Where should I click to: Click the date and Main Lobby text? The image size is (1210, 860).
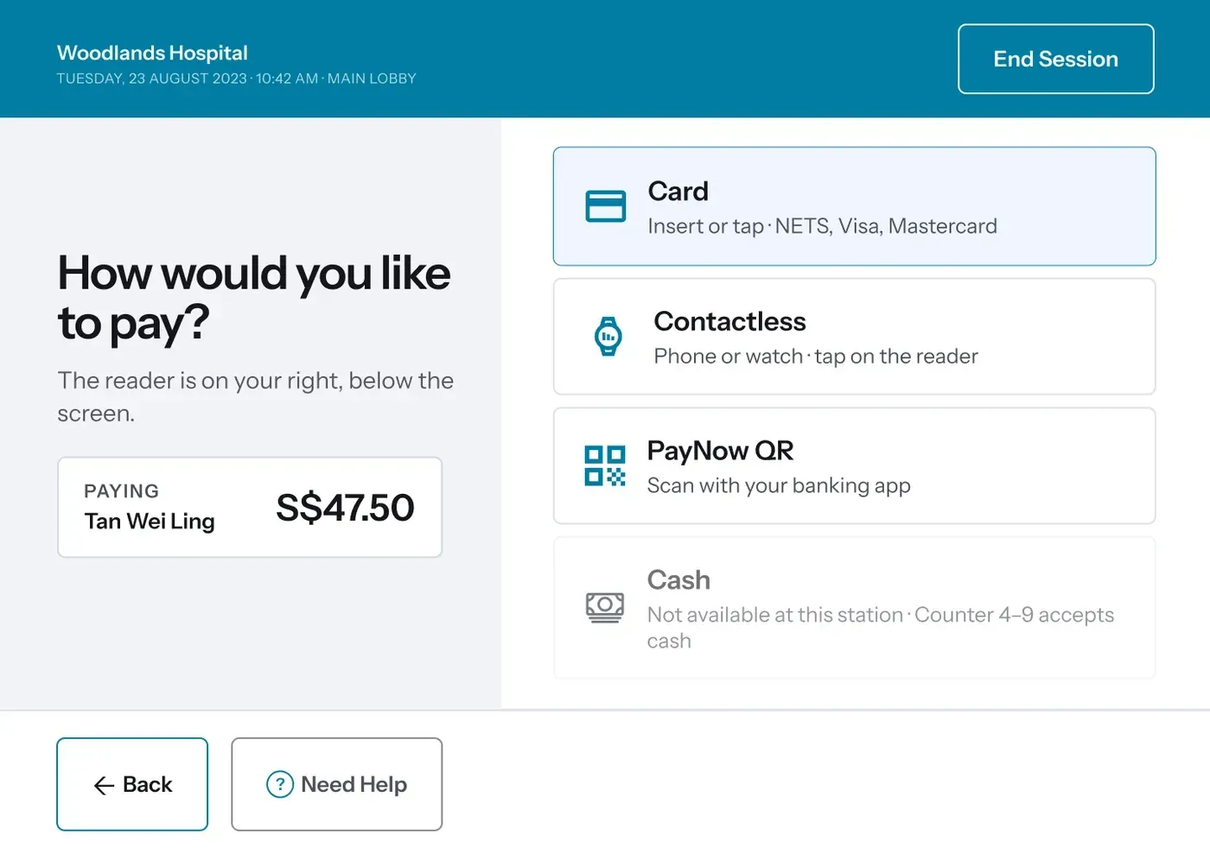pos(237,79)
